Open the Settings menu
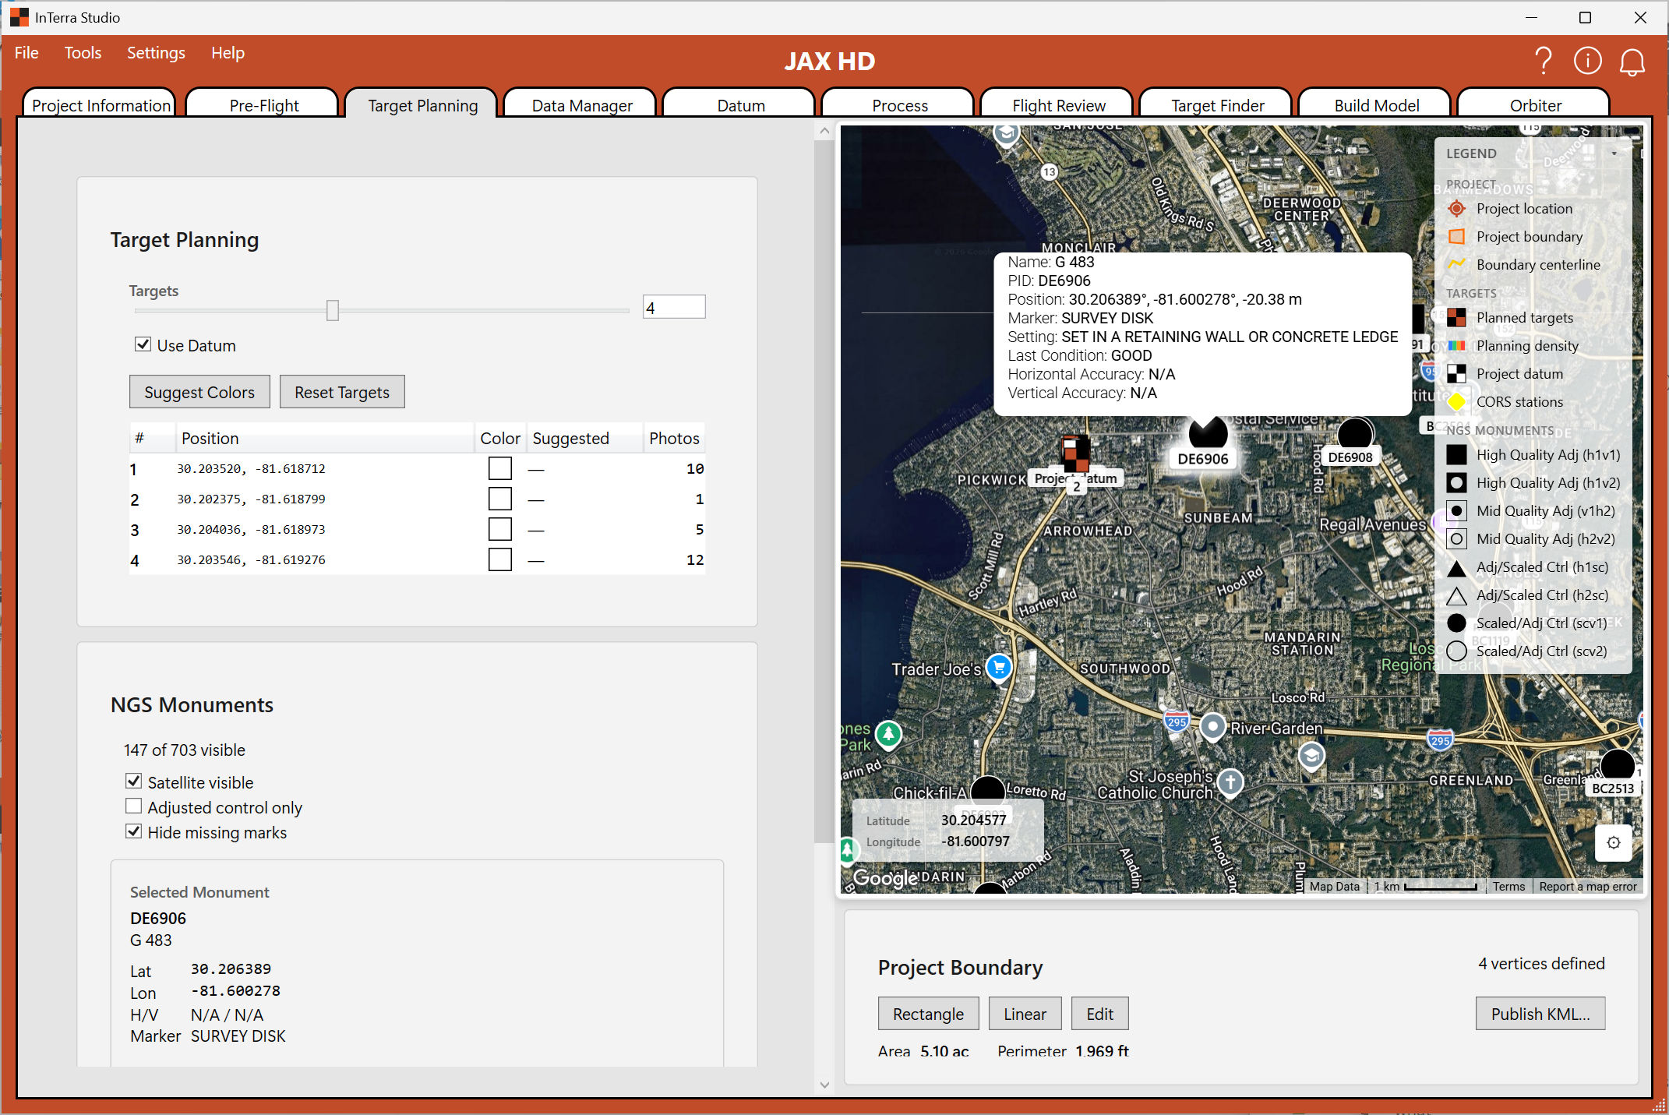The width and height of the screenshot is (1669, 1115). click(x=156, y=53)
